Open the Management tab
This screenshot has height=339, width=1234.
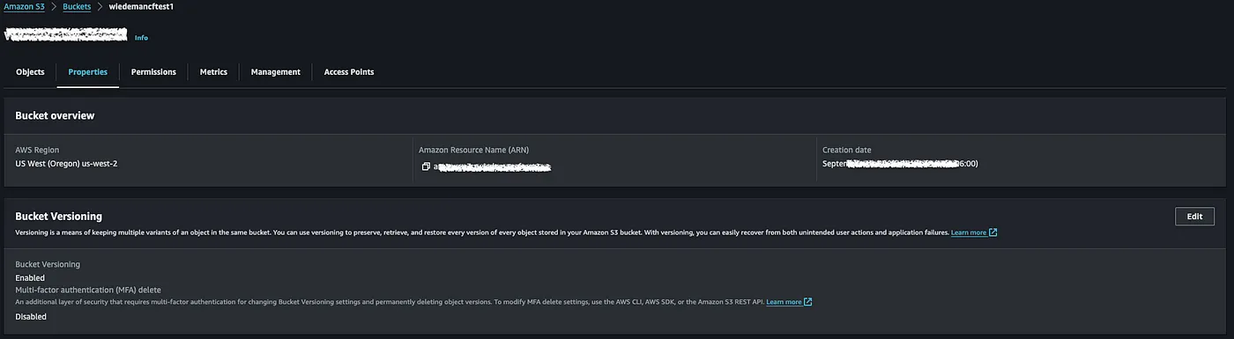coord(276,72)
